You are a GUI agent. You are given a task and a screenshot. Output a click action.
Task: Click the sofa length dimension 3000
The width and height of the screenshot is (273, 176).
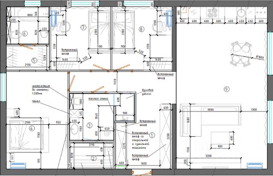coord(210,110)
